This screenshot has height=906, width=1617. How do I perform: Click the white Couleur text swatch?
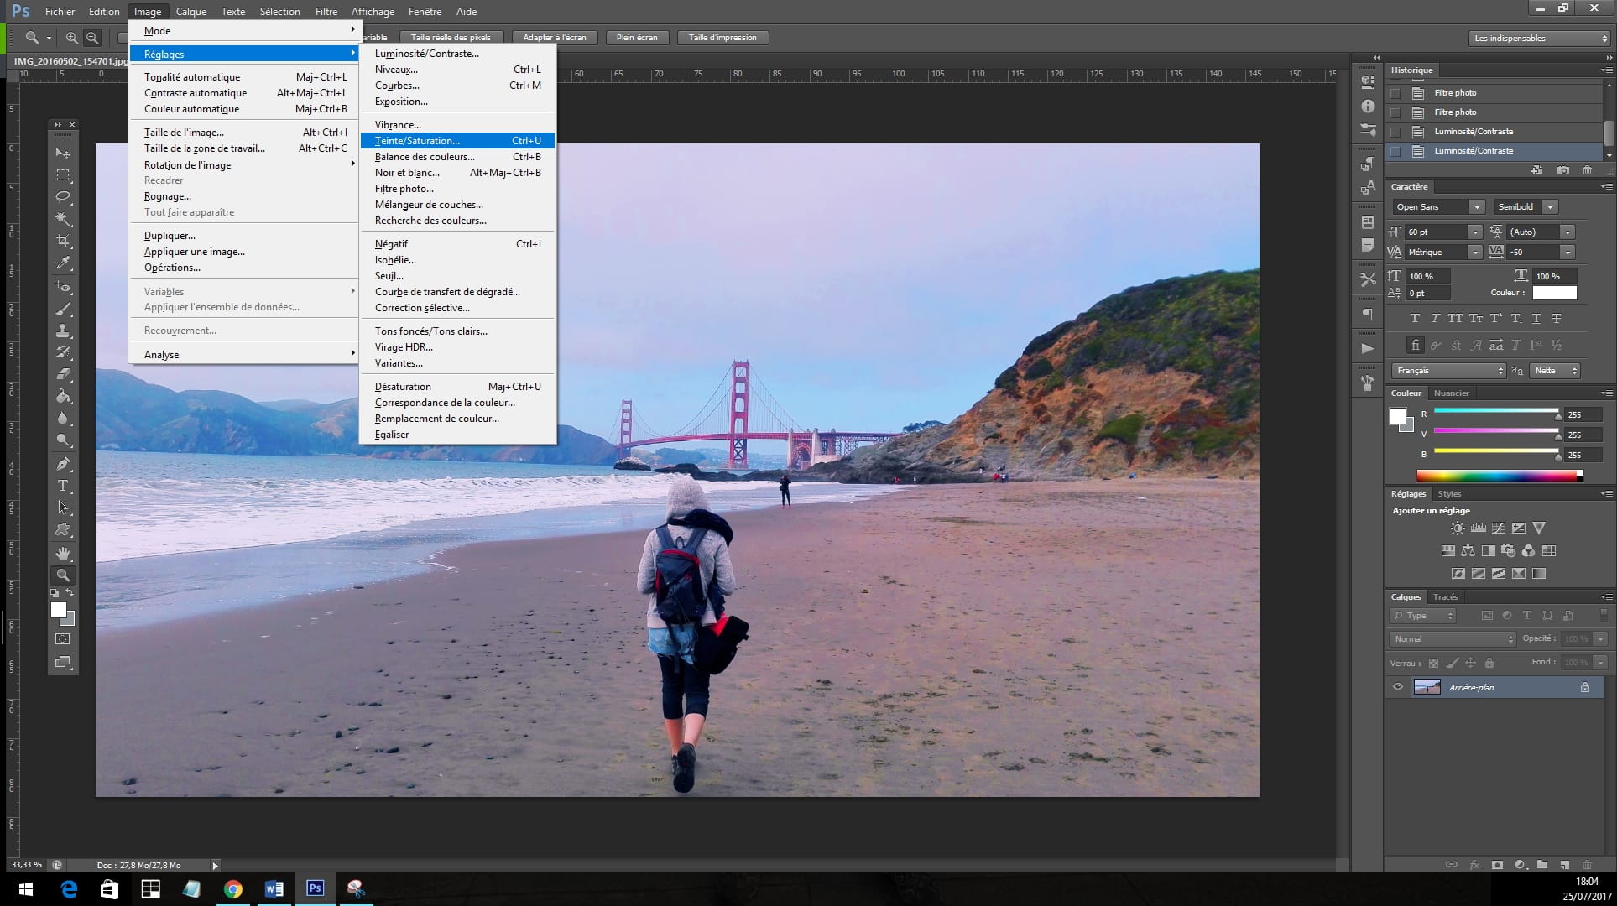pyautogui.click(x=1554, y=293)
